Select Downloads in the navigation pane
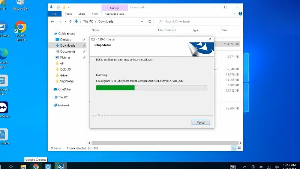 pos(67,45)
